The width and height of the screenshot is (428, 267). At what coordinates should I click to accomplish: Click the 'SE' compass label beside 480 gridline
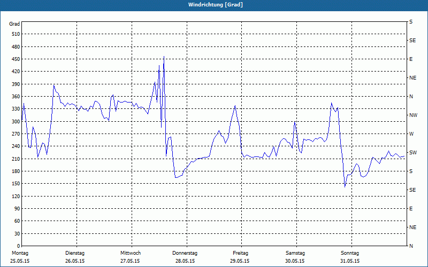coord(412,41)
